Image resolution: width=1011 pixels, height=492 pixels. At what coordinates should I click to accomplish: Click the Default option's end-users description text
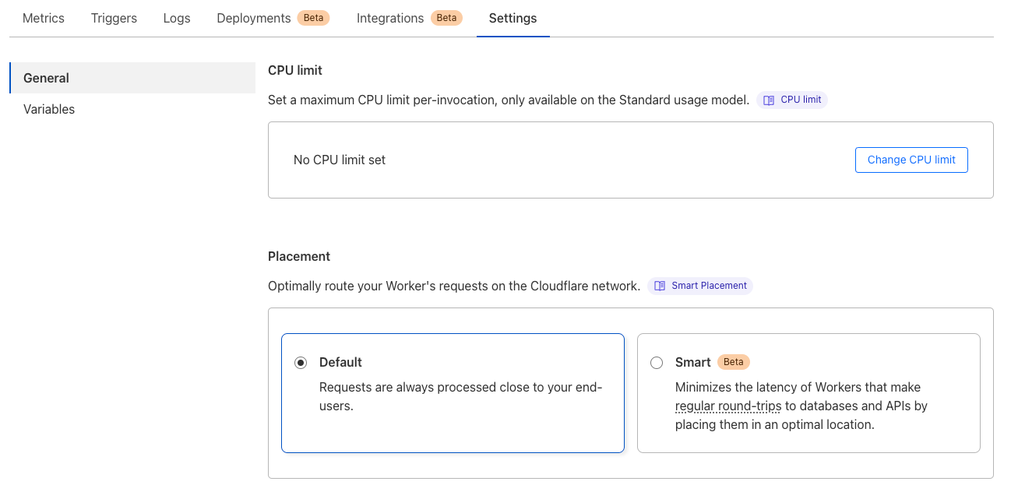[461, 396]
